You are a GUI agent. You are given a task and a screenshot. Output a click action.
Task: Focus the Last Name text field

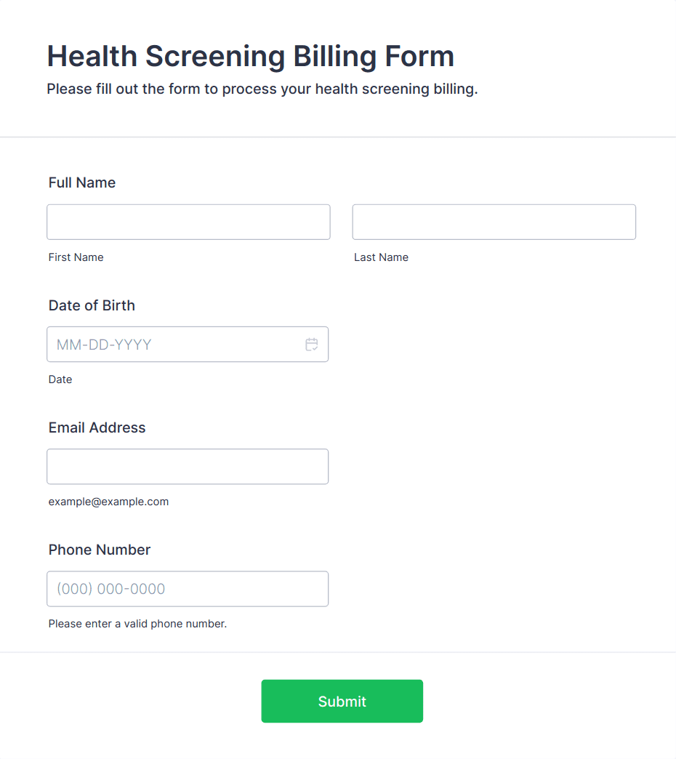(x=494, y=222)
